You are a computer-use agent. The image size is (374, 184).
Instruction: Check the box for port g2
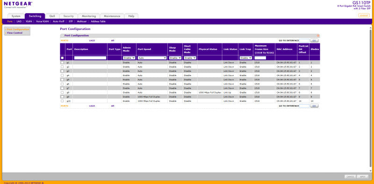[62, 67]
